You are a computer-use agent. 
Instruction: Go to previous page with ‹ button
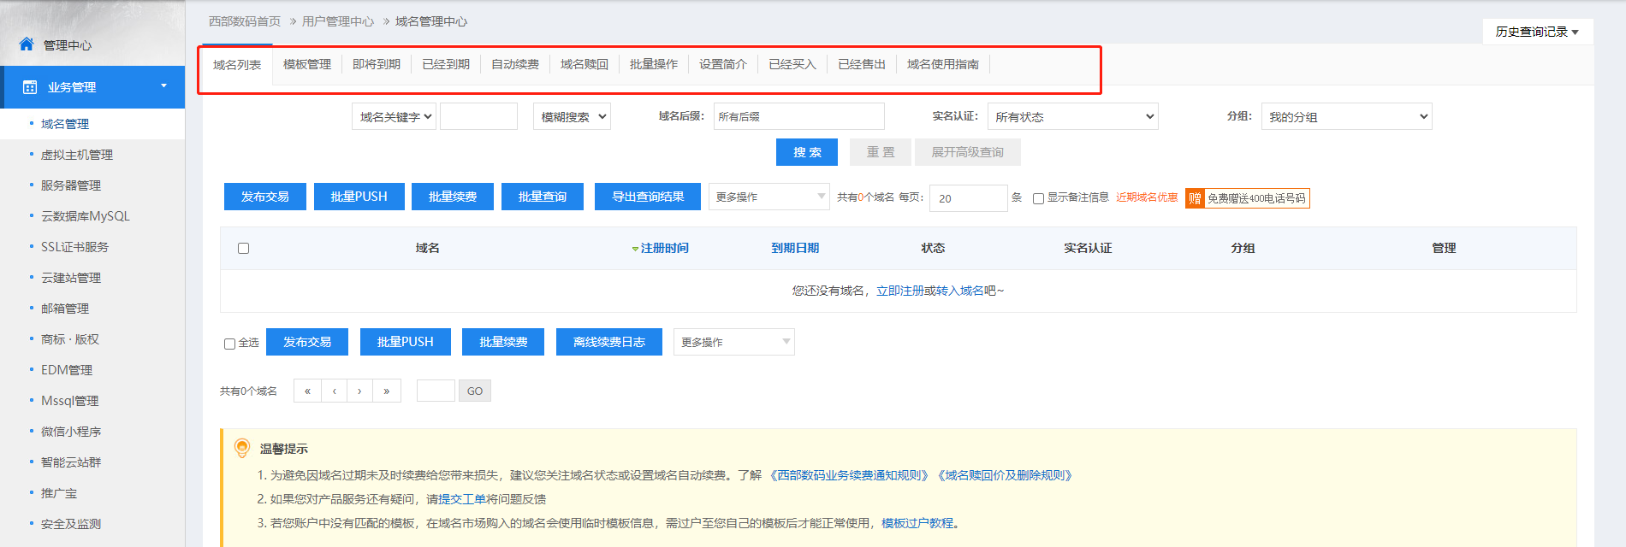[334, 391]
